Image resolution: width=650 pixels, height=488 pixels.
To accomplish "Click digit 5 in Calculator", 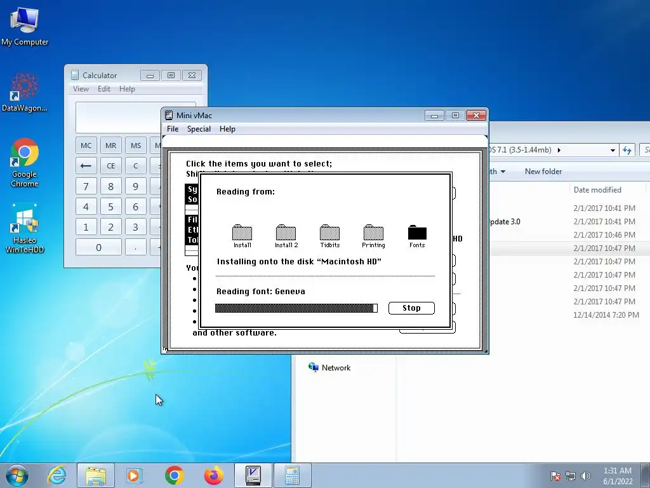I will pyautogui.click(x=110, y=207).
